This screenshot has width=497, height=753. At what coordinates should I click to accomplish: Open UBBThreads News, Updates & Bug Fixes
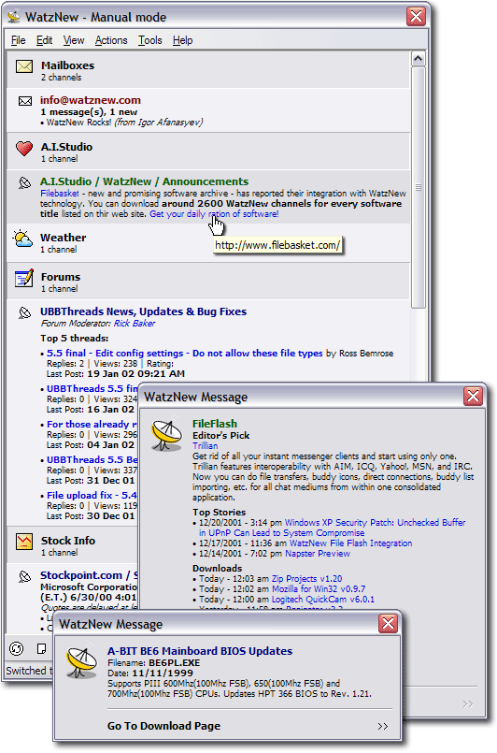[144, 311]
